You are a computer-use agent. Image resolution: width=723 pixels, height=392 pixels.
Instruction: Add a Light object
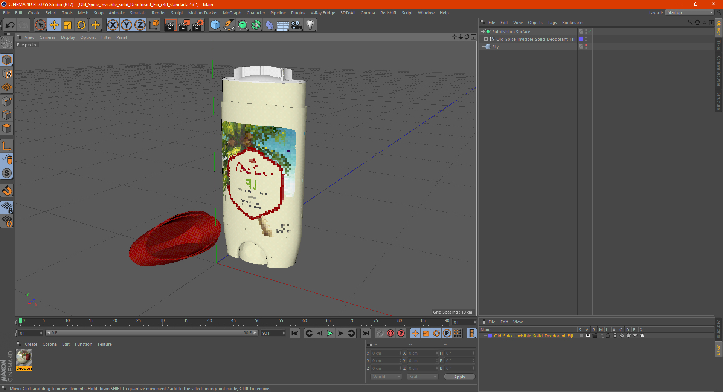coord(310,25)
